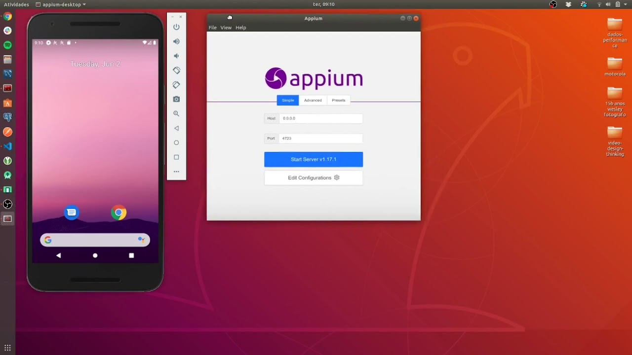The height and width of the screenshot is (355, 632).
Task: Switch to the Presets tab
Action: tap(338, 100)
